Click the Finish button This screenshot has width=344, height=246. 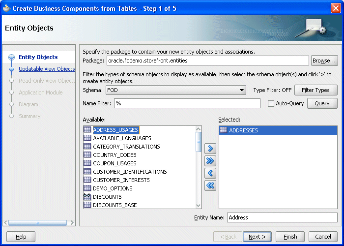point(290,237)
